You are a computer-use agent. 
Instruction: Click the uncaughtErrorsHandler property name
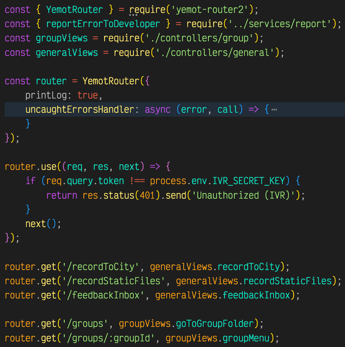pyautogui.click(x=80, y=110)
